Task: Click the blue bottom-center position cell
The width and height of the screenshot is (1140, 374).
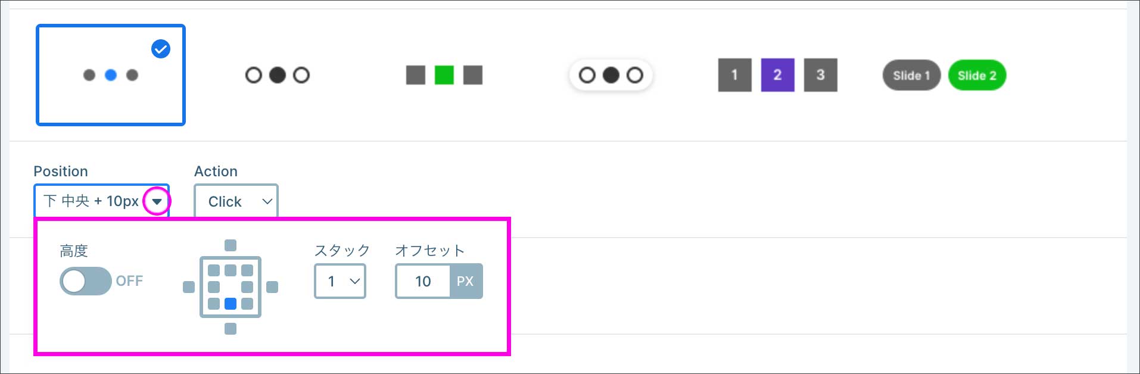Action: [231, 304]
